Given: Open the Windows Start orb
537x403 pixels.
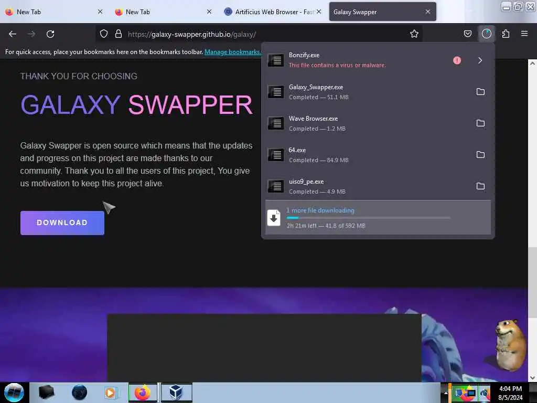Looking at the screenshot, I should click(14, 393).
